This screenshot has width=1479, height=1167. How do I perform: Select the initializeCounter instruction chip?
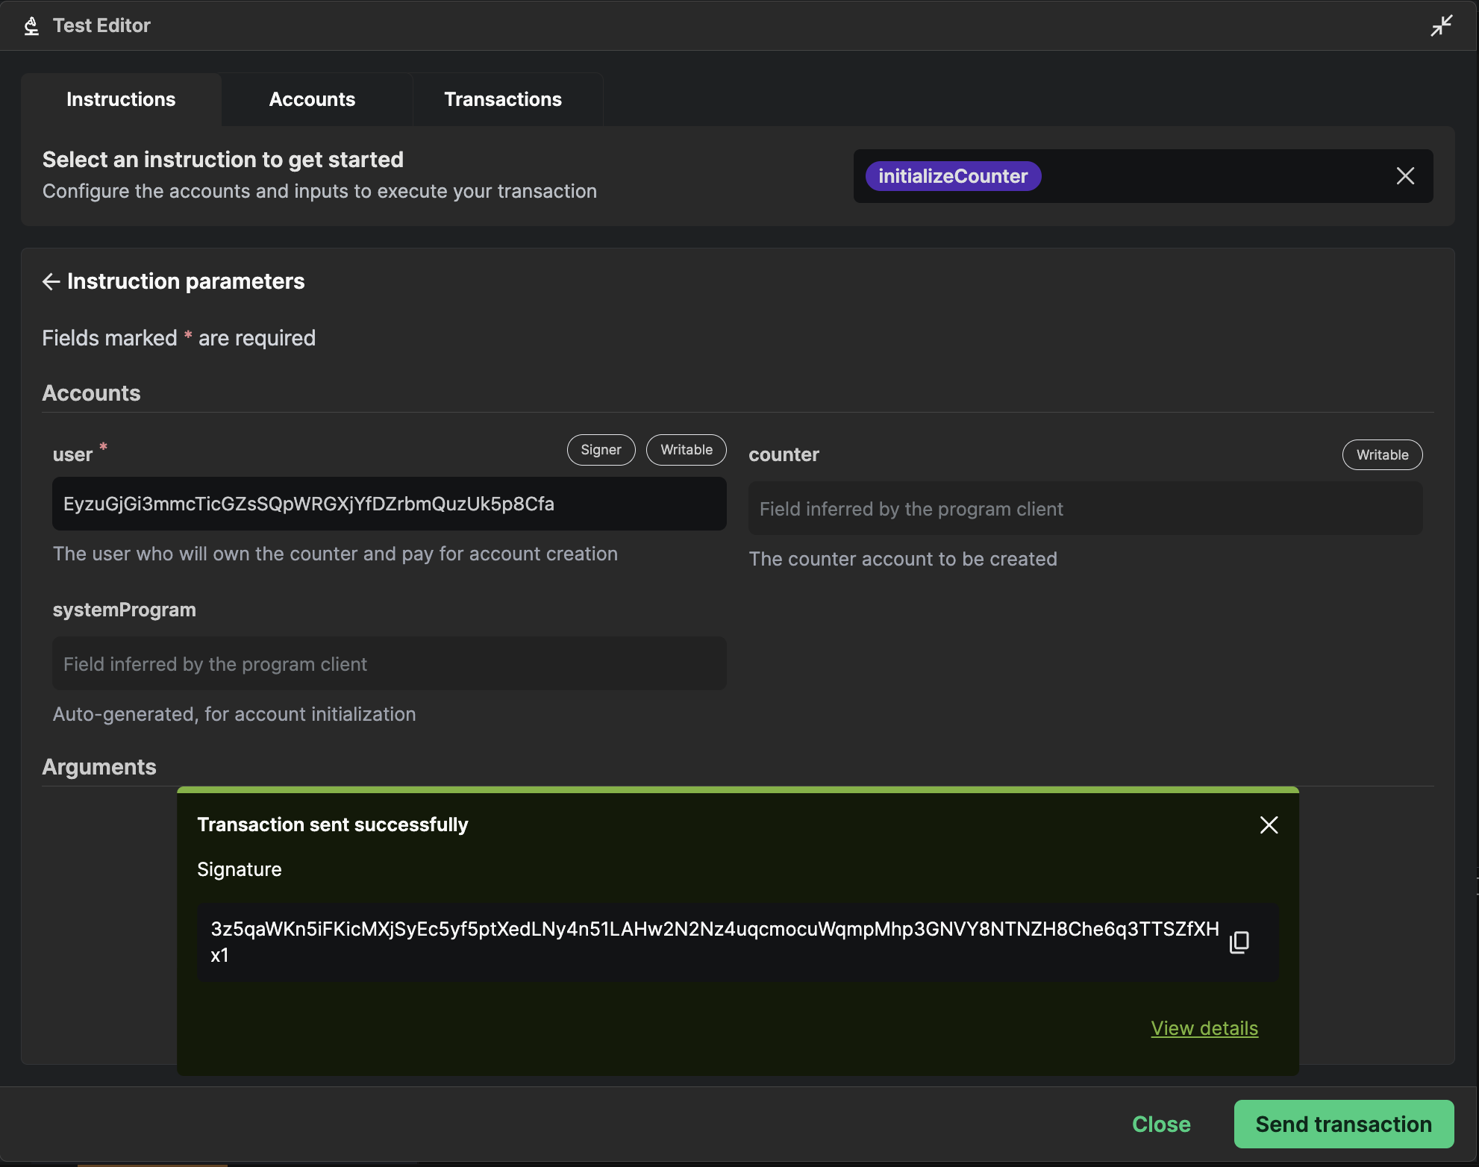tap(953, 176)
